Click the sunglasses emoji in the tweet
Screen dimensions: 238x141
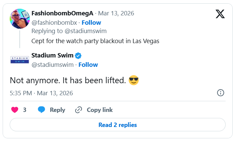tap(133, 80)
